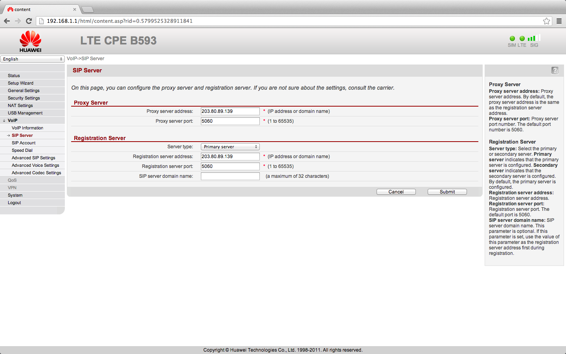Open the VoIP Information page
The image size is (566, 354).
(x=28, y=128)
